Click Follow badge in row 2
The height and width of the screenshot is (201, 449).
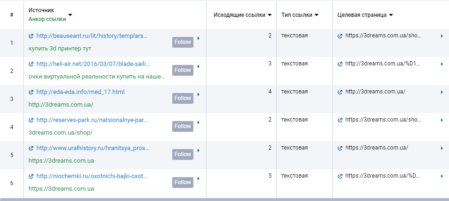click(x=183, y=70)
